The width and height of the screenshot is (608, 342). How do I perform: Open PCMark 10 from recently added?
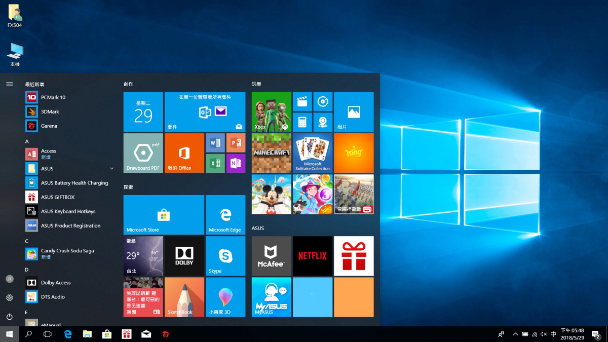click(70, 97)
